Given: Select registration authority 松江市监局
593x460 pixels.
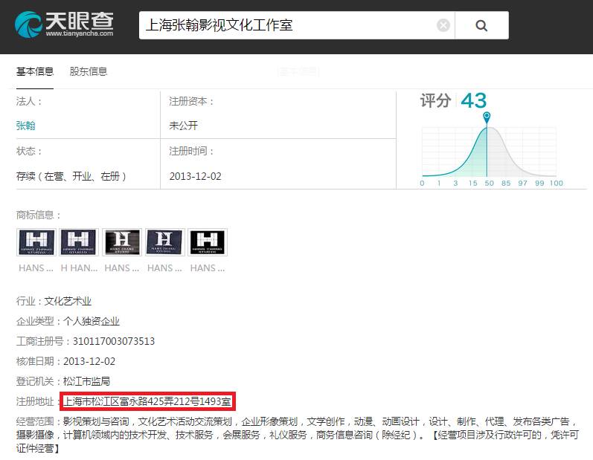Looking at the screenshot, I should click(87, 381).
